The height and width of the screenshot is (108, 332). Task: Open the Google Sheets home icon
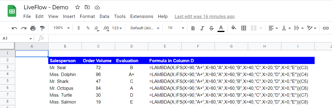coord(12,11)
